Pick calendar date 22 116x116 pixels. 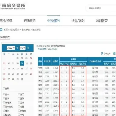click(18, 74)
